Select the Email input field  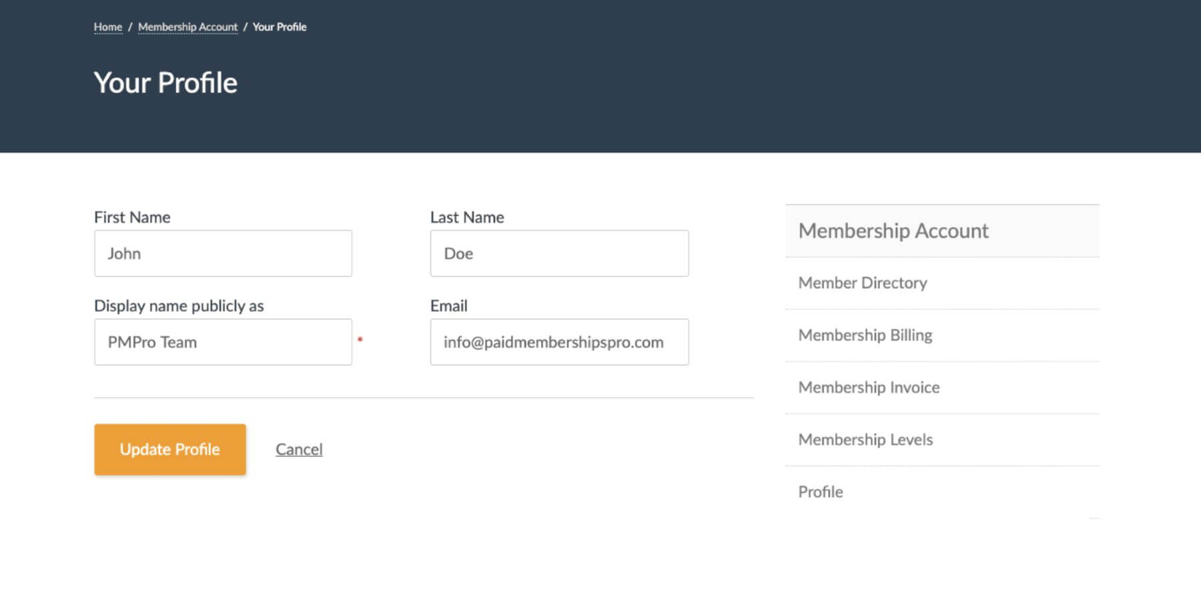coord(559,342)
